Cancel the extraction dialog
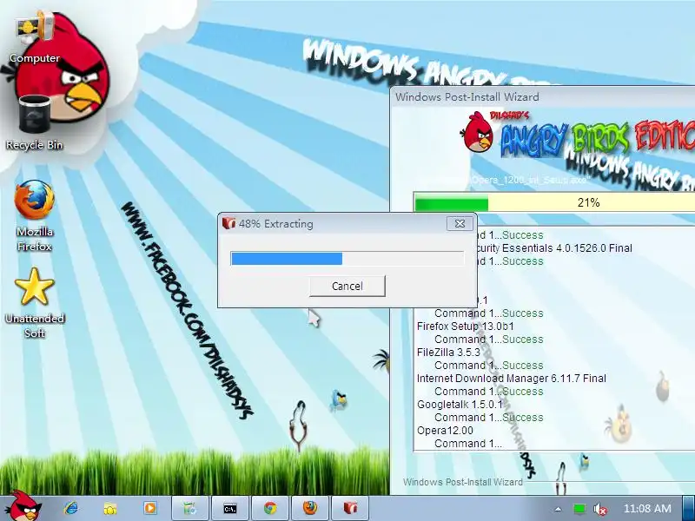The height and width of the screenshot is (521, 695). point(347,287)
